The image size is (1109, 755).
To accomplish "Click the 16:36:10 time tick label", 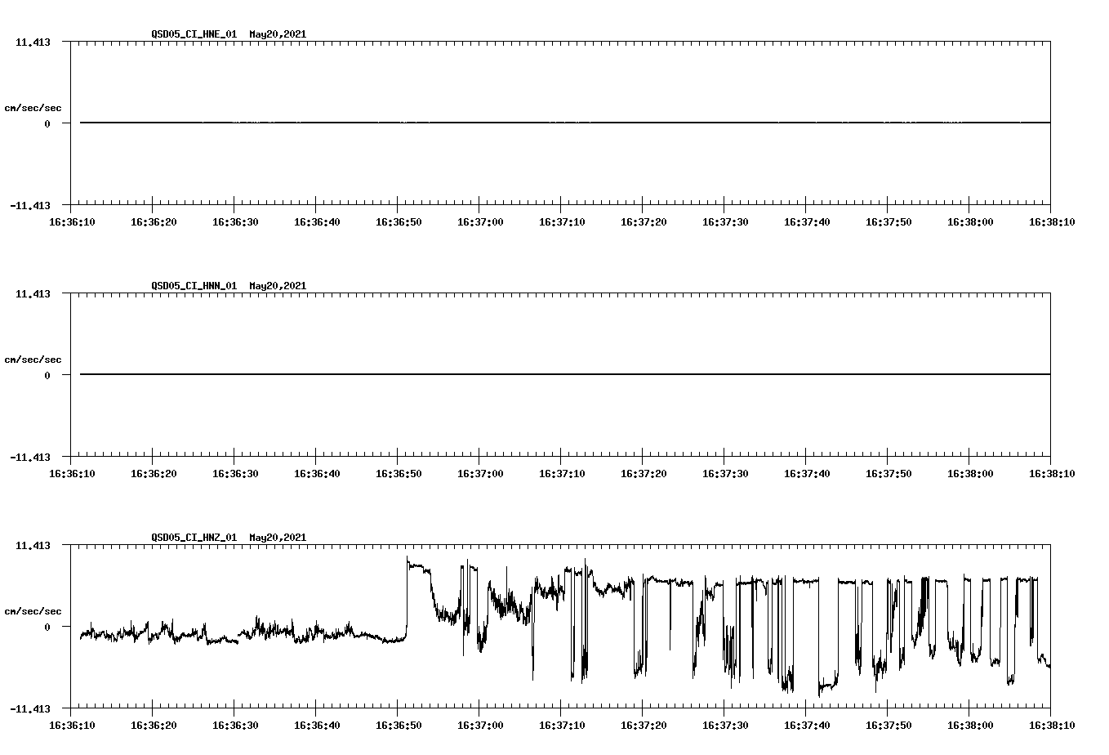I will (74, 221).
